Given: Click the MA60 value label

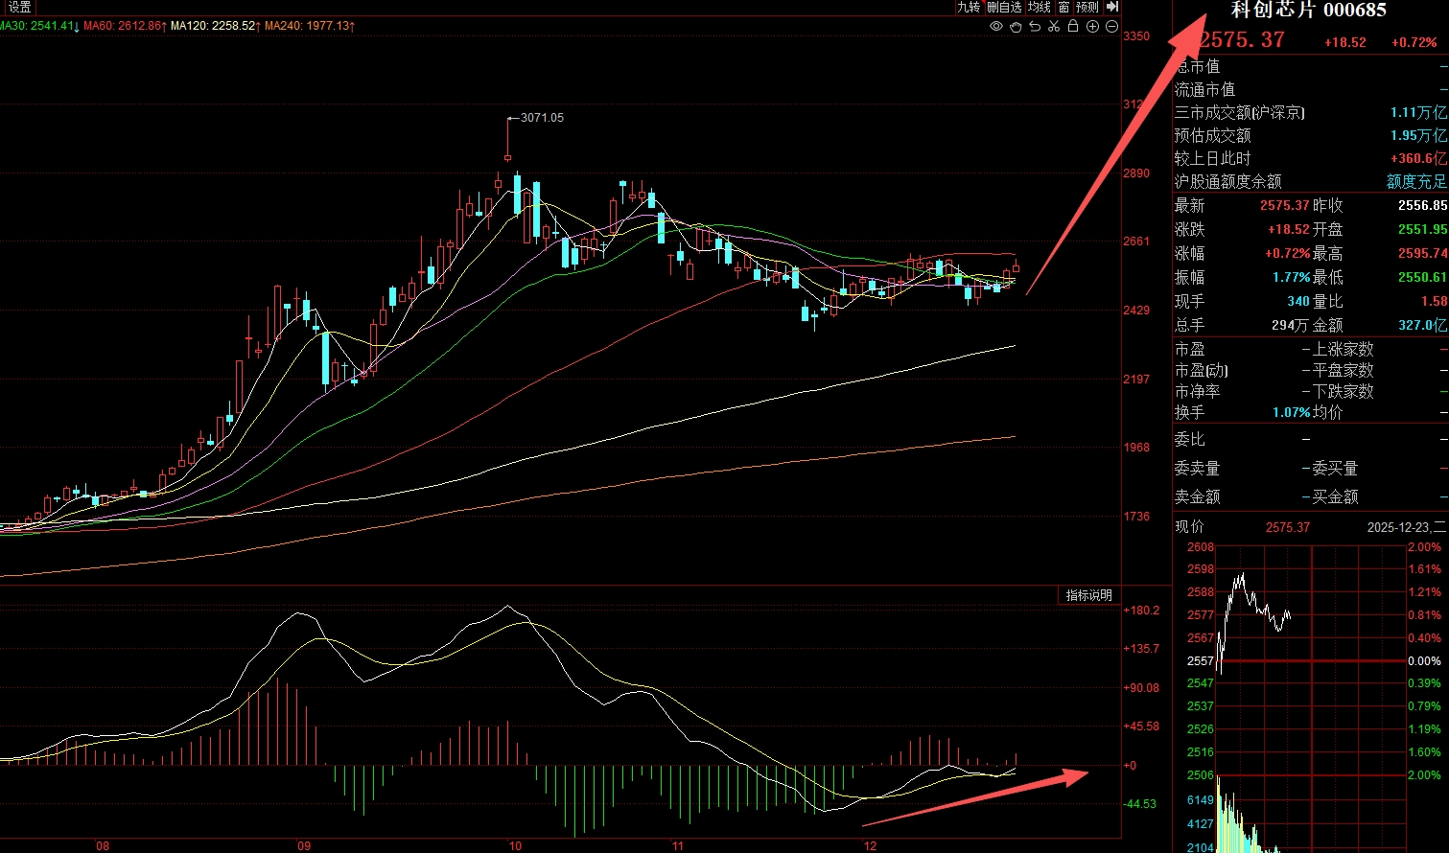Looking at the screenshot, I should (126, 26).
